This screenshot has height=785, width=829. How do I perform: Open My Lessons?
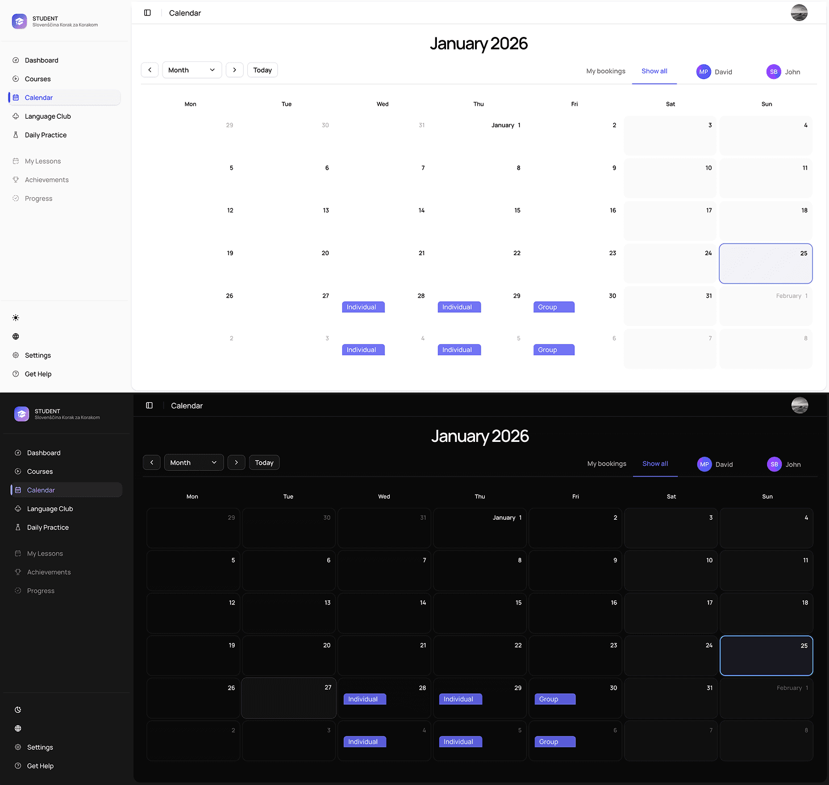(x=43, y=161)
